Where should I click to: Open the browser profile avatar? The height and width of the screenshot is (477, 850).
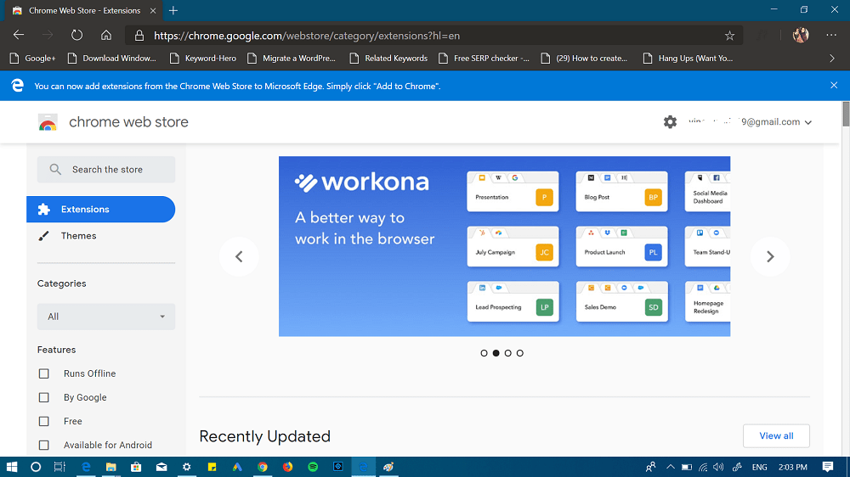click(801, 35)
